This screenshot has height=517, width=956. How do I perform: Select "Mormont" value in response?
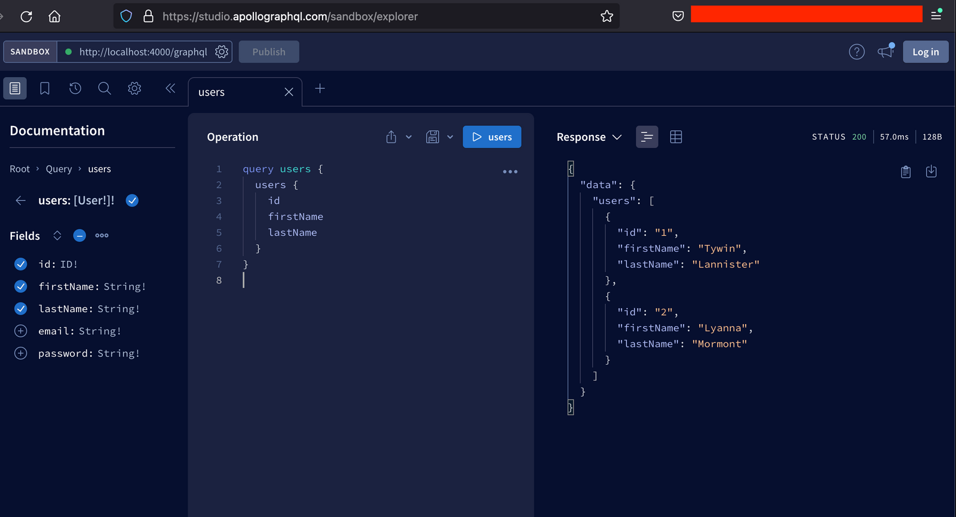719,344
